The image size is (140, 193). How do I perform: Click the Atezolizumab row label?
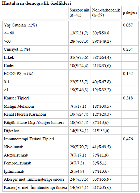pos(16,155)
